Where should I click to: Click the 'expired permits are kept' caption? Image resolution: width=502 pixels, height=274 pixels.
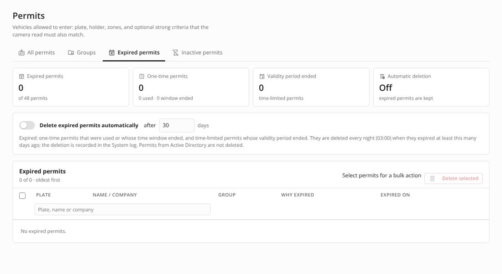click(x=406, y=98)
